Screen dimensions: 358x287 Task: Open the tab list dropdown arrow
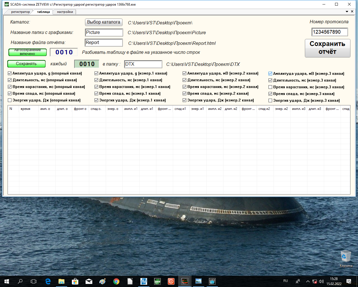347,12
